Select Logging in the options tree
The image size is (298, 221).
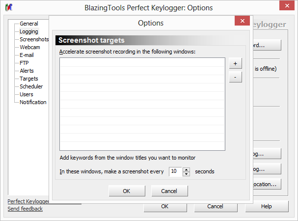pyautogui.click(x=29, y=31)
